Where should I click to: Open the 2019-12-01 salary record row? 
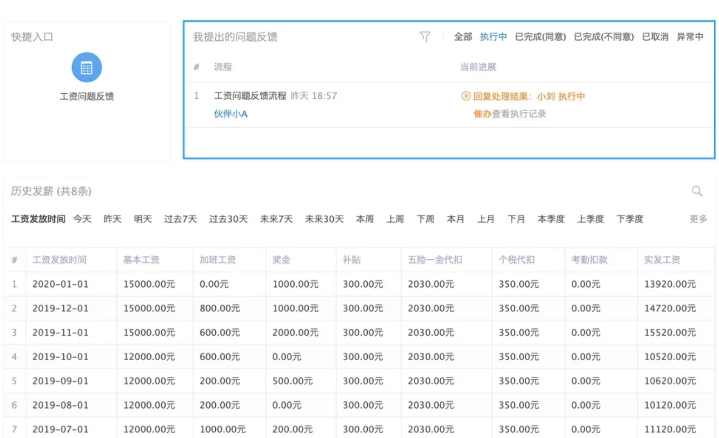click(x=60, y=308)
